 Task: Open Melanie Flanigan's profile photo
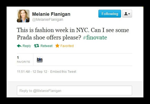coord(23,16)
